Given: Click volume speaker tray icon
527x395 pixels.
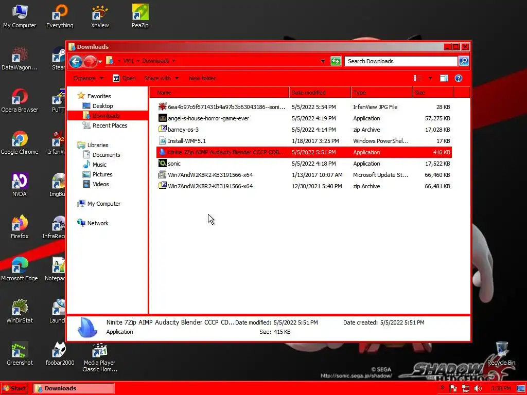Looking at the screenshot, I should click(478, 388).
